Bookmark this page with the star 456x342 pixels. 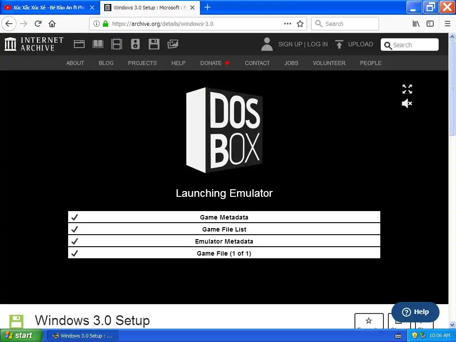(x=300, y=24)
